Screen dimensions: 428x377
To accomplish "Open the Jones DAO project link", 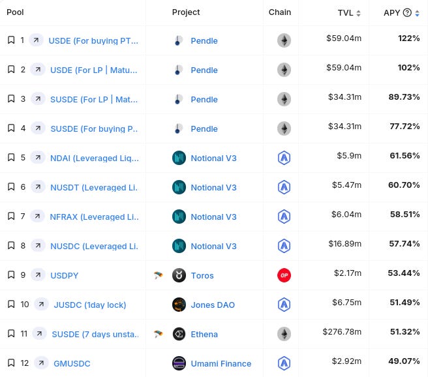I will [x=213, y=305].
